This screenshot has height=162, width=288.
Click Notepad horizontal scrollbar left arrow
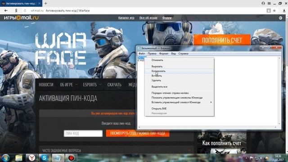click(139, 127)
